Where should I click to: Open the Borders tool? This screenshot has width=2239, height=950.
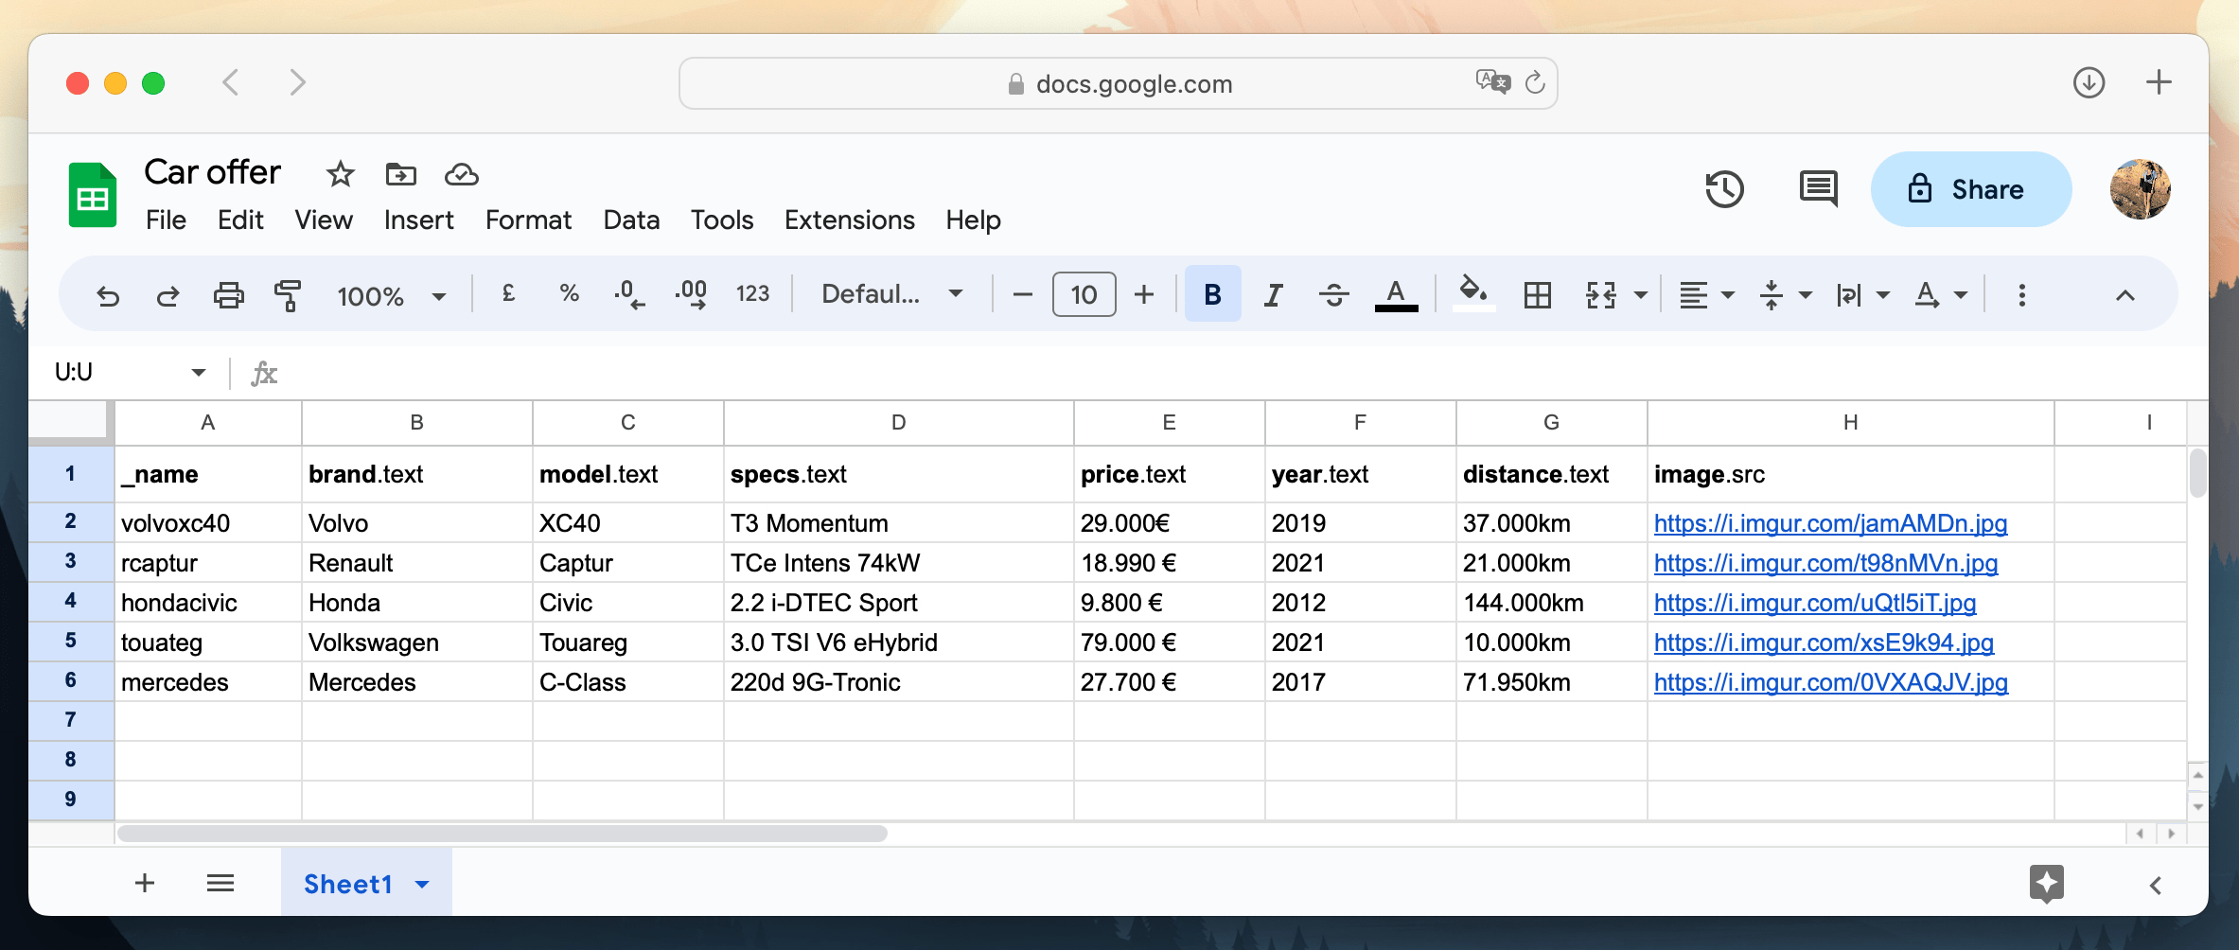[x=1538, y=295]
